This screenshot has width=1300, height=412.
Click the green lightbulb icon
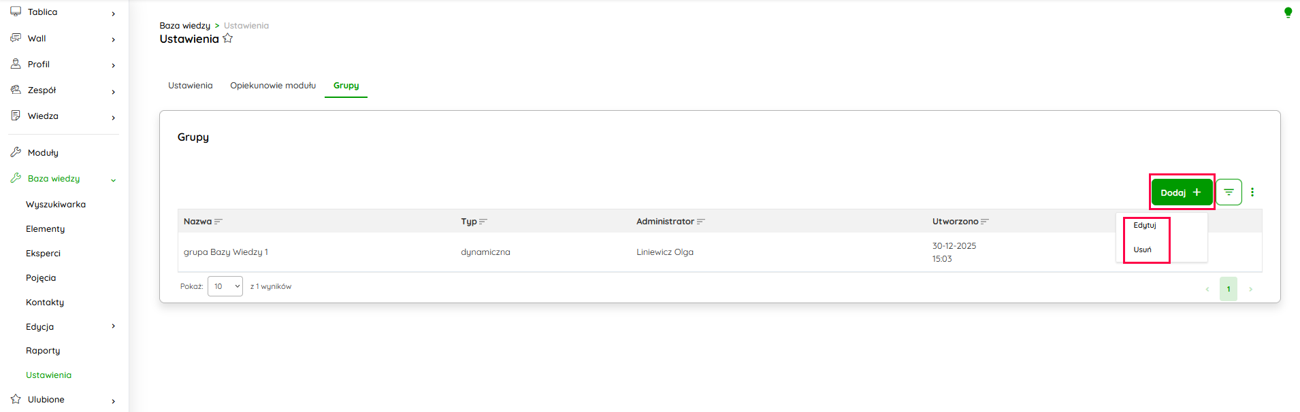click(1288, 12)
